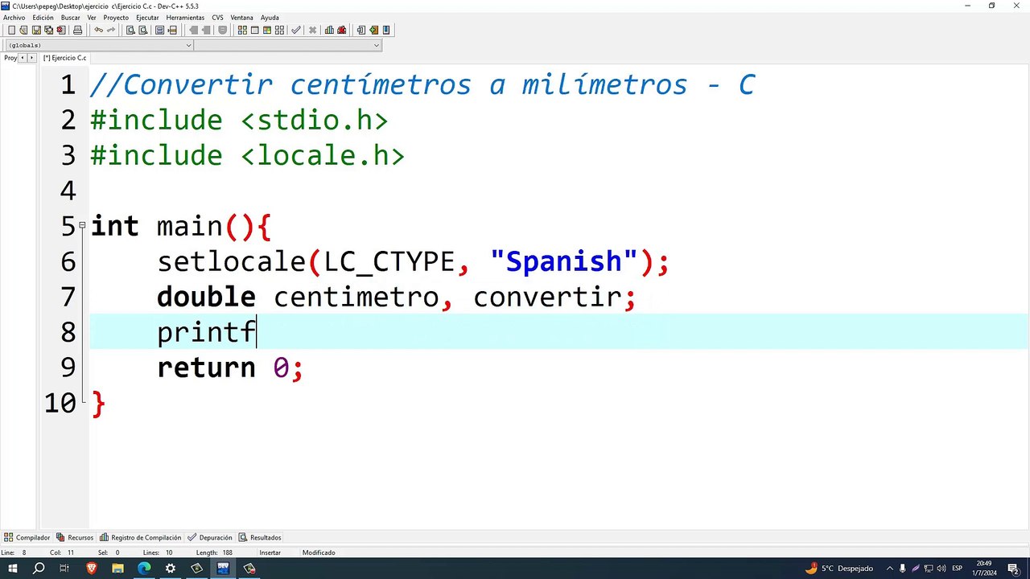Open the Ayuda menu
Image resolution: width=1030 pixels, height=579 pixels.
(270, 18)
